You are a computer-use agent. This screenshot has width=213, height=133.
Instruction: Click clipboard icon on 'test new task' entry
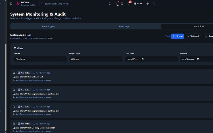pos(14,73)
